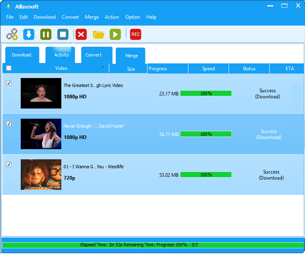Viewport: 305px width, 254px height.
Task: Delete the task with red X icon
Action: click(x=81, y=34)
